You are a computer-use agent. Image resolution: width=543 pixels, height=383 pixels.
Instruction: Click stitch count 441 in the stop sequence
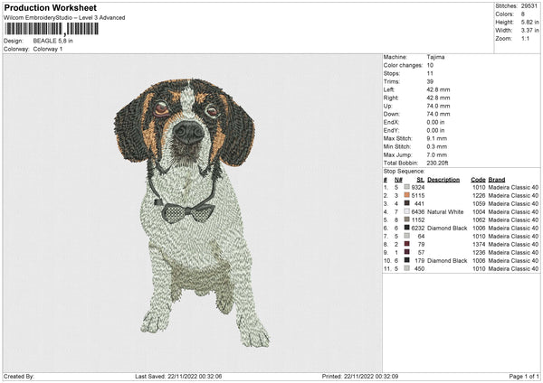[419, 203]
